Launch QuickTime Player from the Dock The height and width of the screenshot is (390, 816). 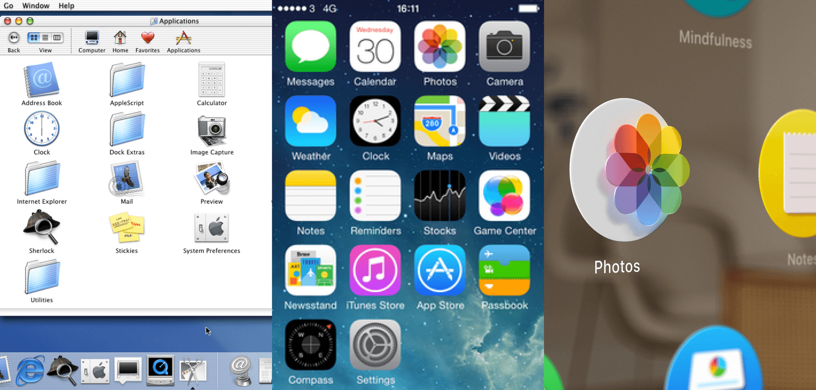tap(160, 370)
